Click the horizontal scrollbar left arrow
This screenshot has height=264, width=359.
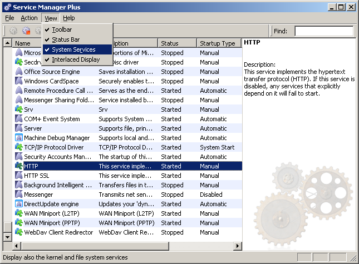tap(16, 246)
